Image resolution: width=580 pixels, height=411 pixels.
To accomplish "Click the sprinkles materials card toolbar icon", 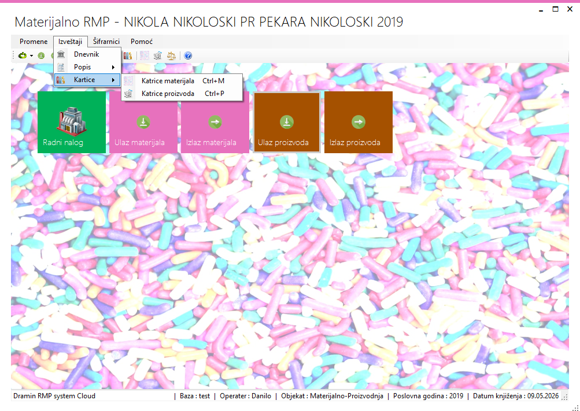I will tap(145, 55).
